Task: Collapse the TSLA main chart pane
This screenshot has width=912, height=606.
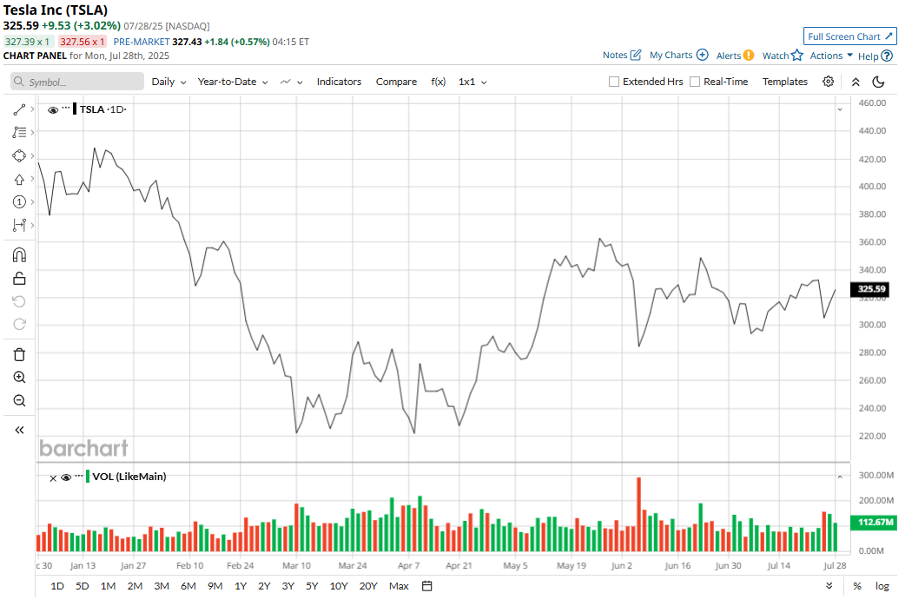Action: tap(840, 109)
